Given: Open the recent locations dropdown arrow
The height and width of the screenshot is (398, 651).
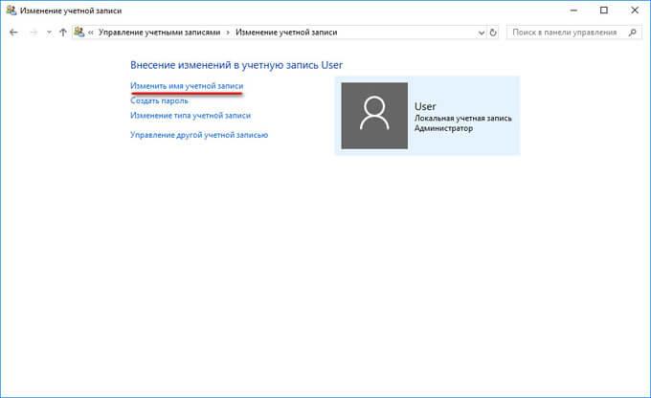Looking at the screenshot, I should [49, 33].
